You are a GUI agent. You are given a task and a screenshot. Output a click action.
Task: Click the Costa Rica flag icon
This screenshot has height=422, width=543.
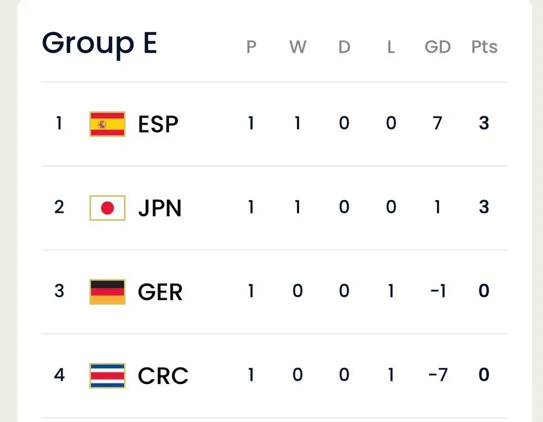107,375
